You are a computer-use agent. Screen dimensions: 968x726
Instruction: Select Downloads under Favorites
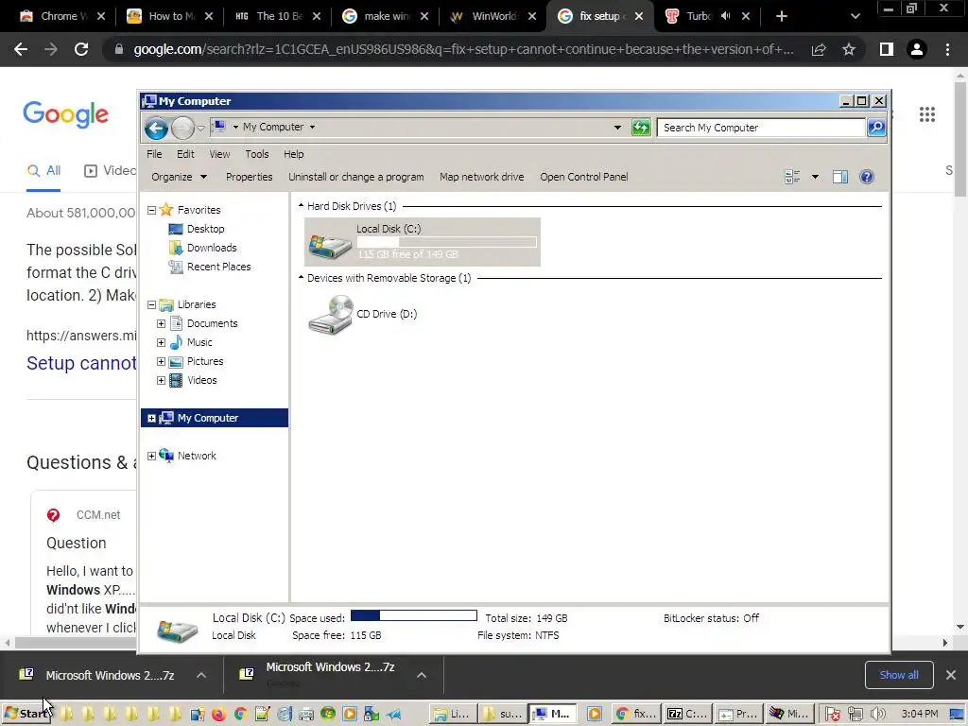click(x=212, y=248)
